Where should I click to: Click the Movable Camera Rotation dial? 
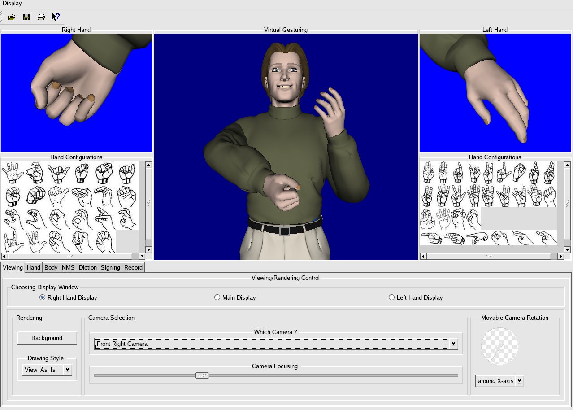[x=499, y=346]
